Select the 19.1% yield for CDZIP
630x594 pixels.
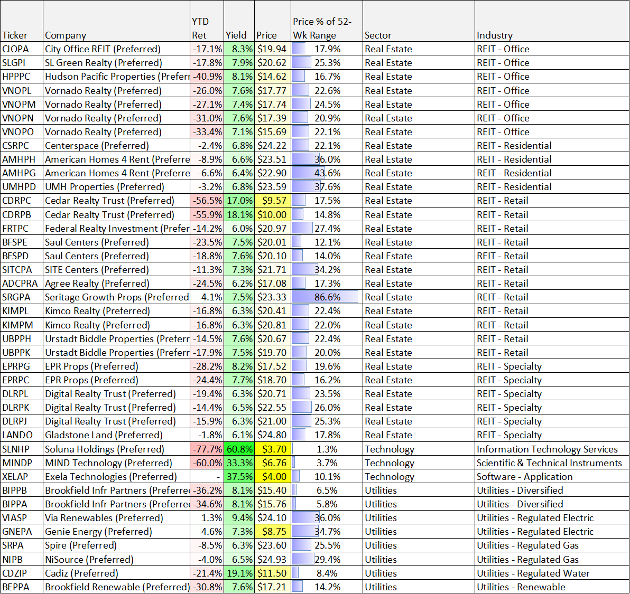(239, 573)
